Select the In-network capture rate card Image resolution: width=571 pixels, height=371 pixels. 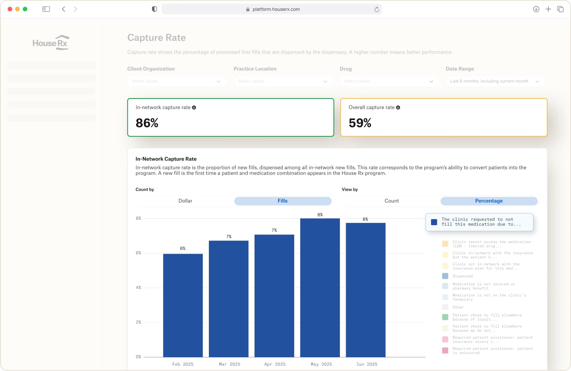230,117
